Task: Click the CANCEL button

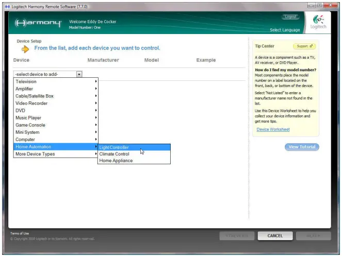Action: (x=275, y=236)
